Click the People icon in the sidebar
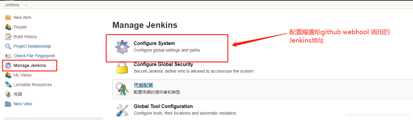 pos(8,27)
